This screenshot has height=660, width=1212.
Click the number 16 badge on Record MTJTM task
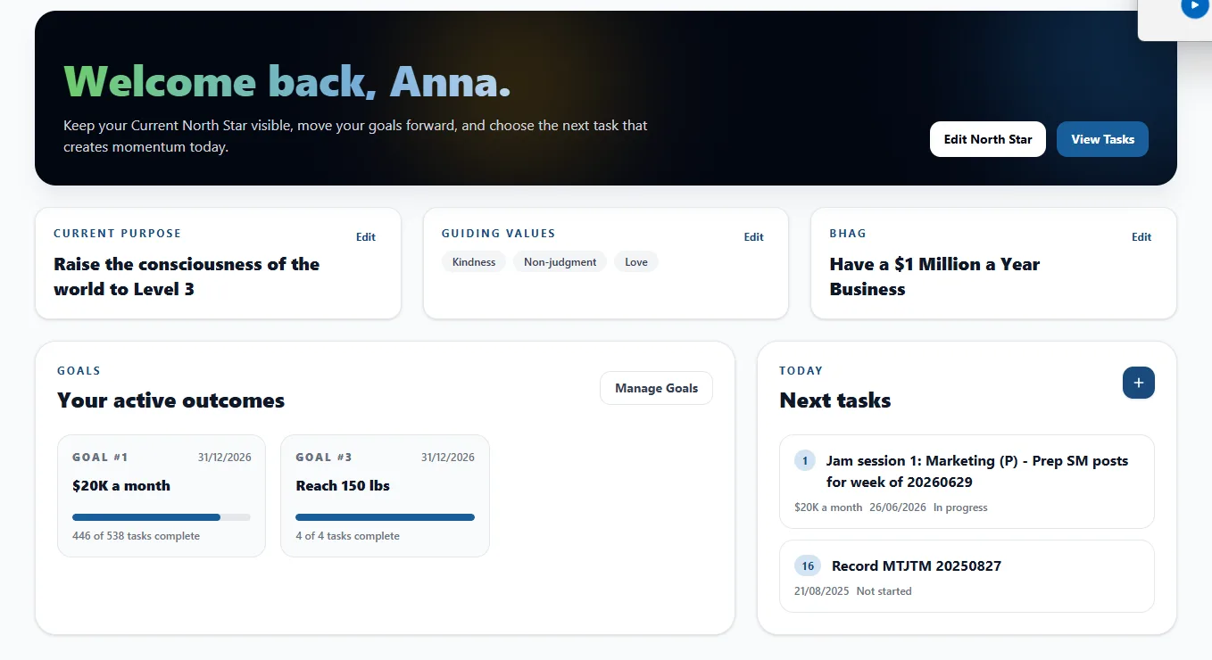coord(808,566)
